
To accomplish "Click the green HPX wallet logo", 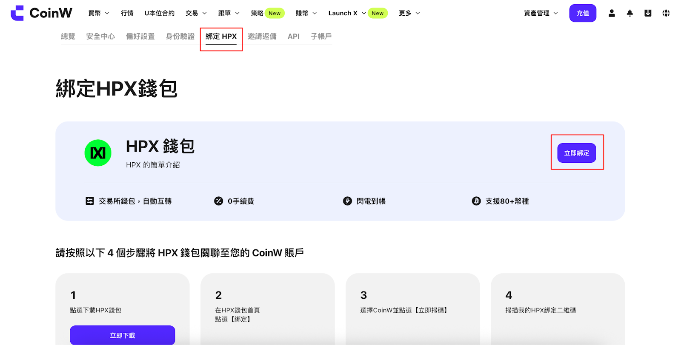I will [98, 153].
